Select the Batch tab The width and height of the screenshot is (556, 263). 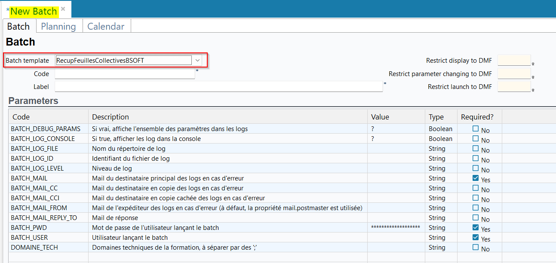(18, 26)
